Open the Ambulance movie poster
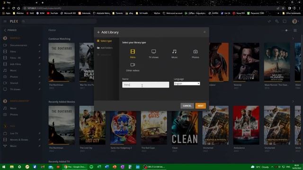The height and width of the screenshot is (170, 303). [x=246, y=125]
